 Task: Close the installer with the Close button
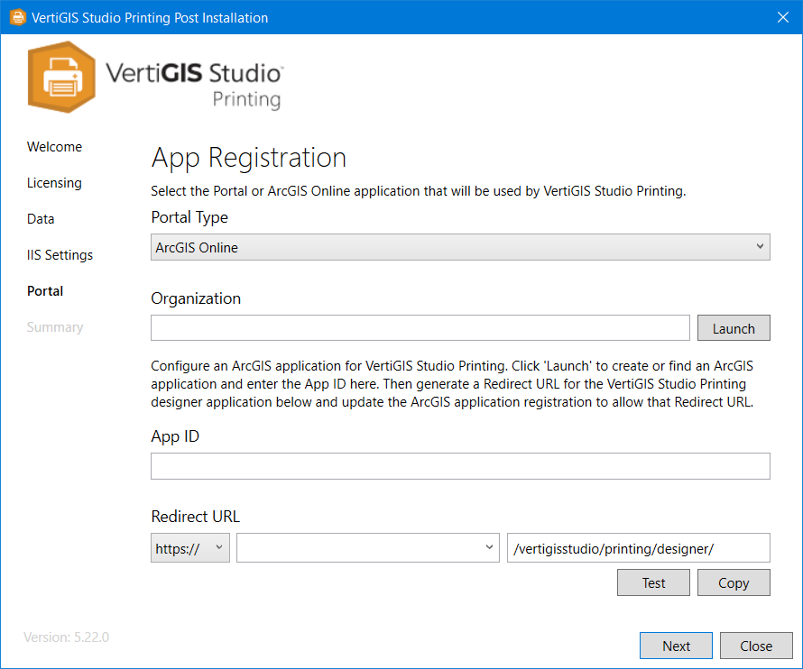(756, 646)
